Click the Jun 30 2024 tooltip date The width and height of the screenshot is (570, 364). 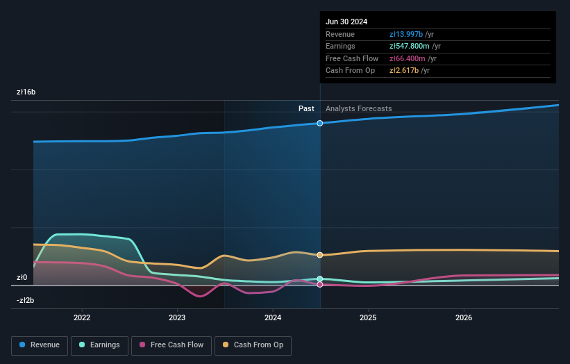coord(346,22)
